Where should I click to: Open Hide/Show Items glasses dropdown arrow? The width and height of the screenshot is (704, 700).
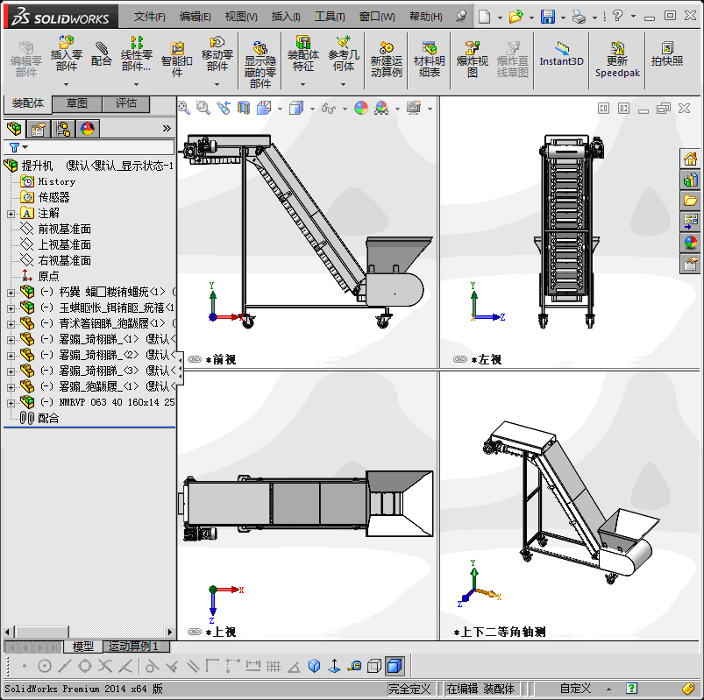[x=345, y=109]
